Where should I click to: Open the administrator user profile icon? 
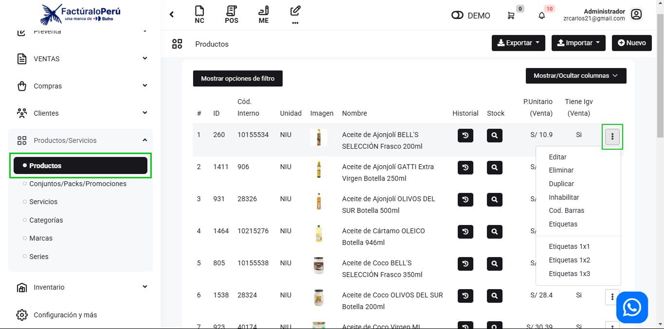[x=636, y=15]
